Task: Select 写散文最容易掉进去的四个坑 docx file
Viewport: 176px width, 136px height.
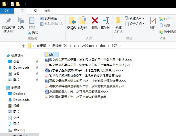Action: click(x=85, y=81)
